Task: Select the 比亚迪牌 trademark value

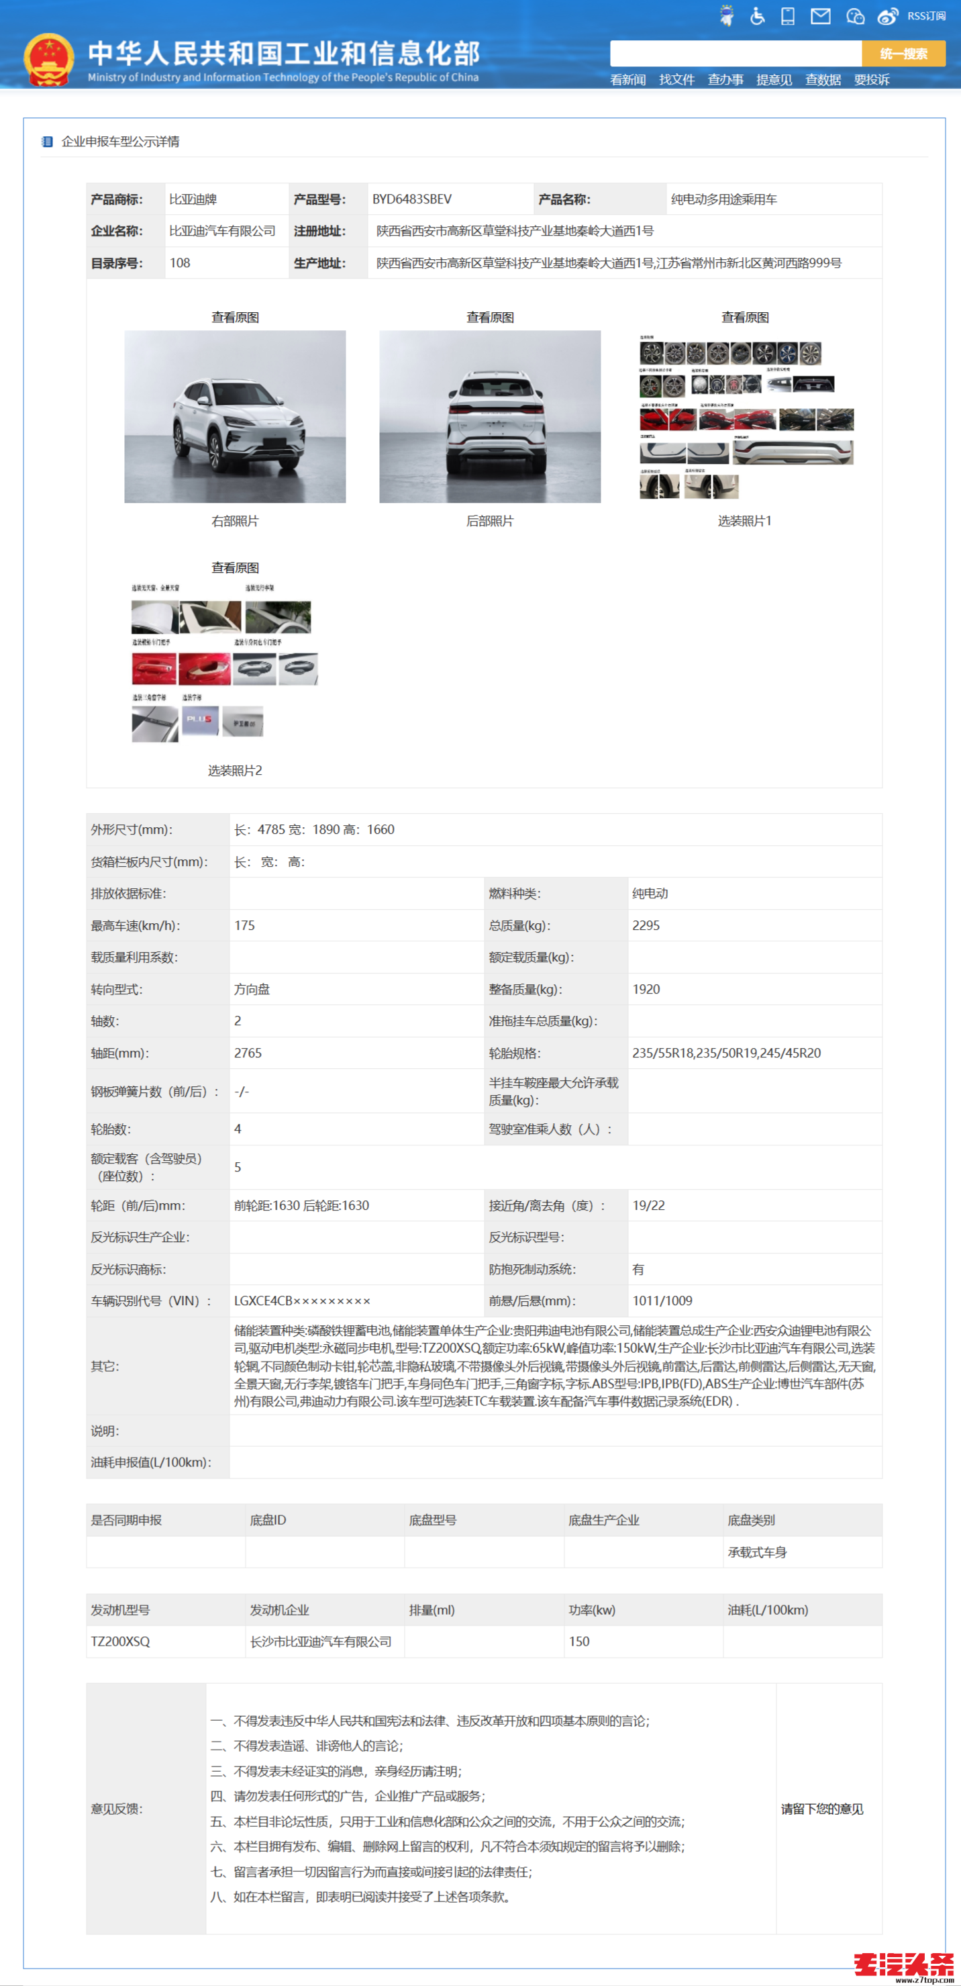Action: [x=193, y=199]
